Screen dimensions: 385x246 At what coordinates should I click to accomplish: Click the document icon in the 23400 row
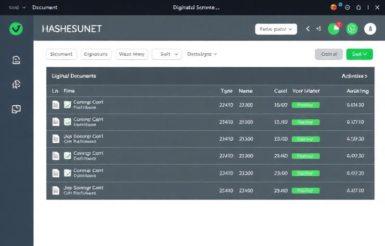(56, 190)
